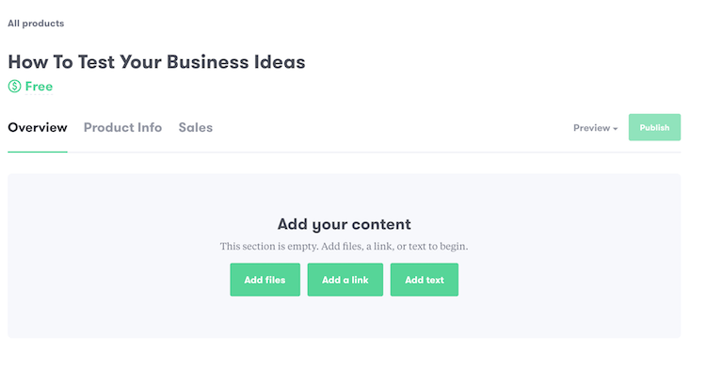
Task: Click the word 'products' in the breadcrumb
Action: [43, 24]
